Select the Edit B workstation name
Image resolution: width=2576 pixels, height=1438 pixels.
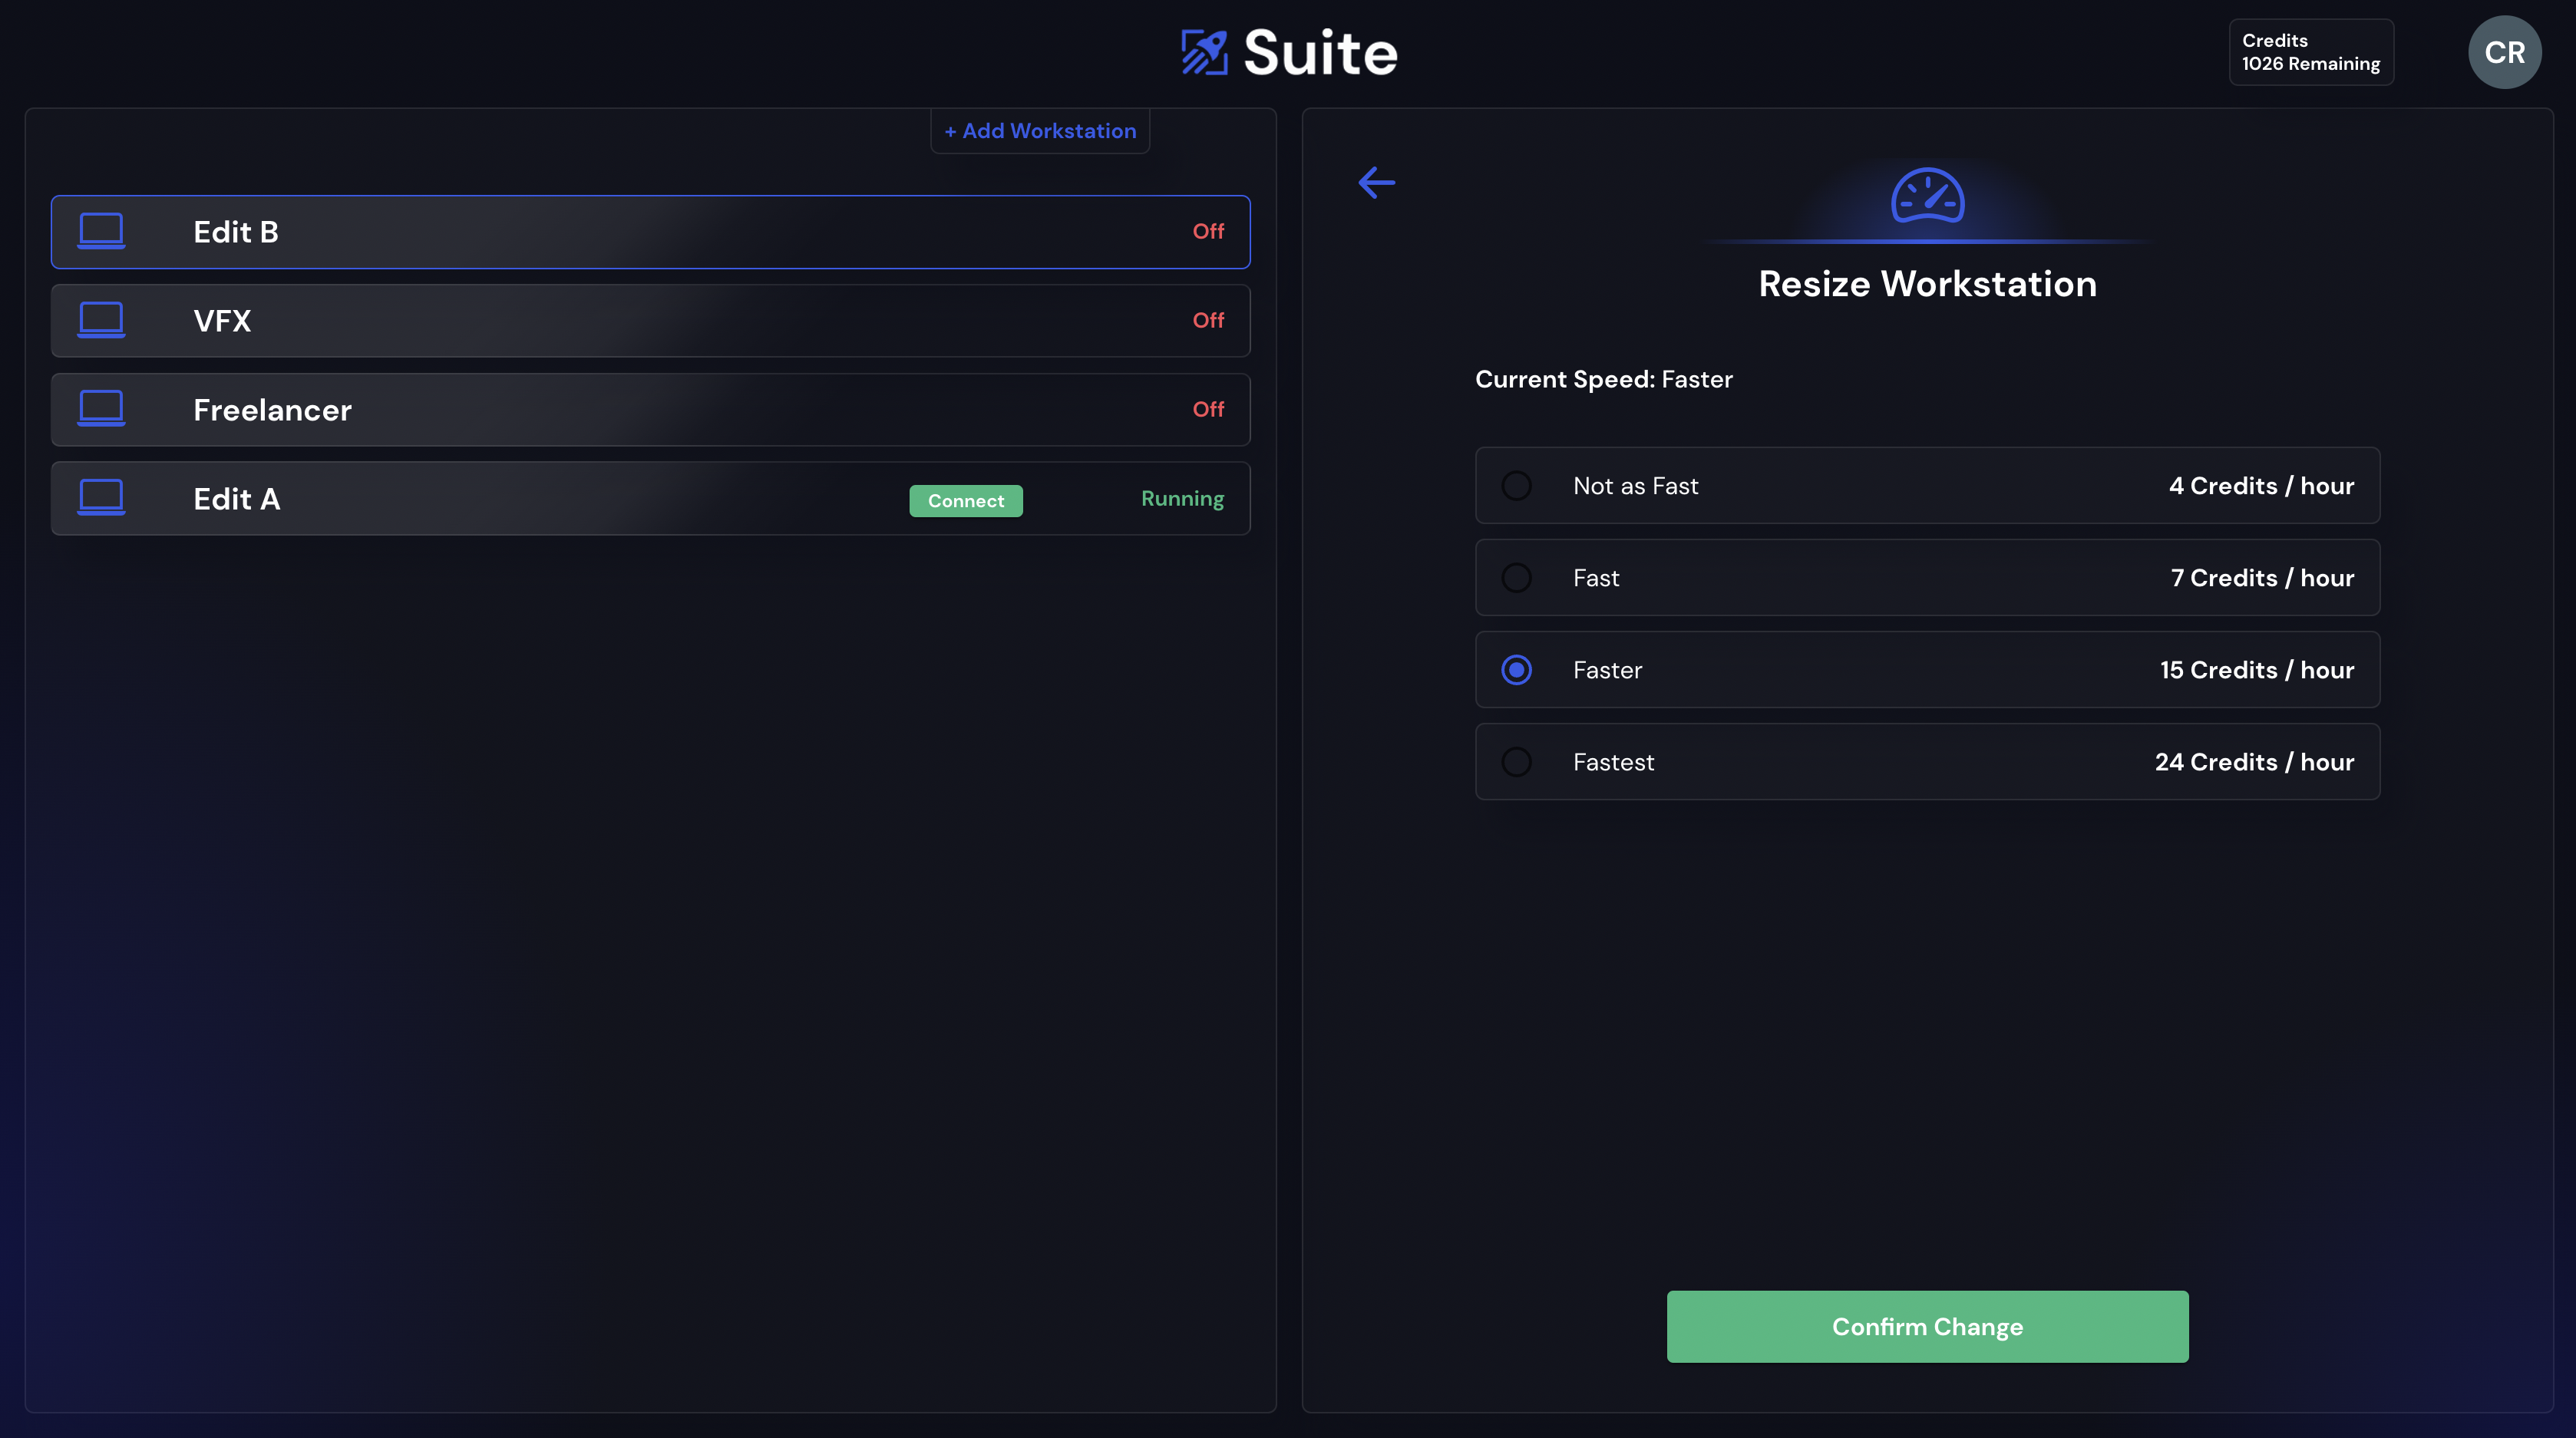[236, 232]
